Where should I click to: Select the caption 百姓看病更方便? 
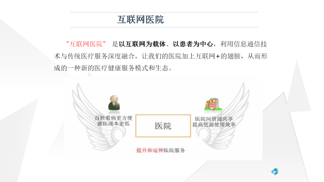(x=113, y=118)
